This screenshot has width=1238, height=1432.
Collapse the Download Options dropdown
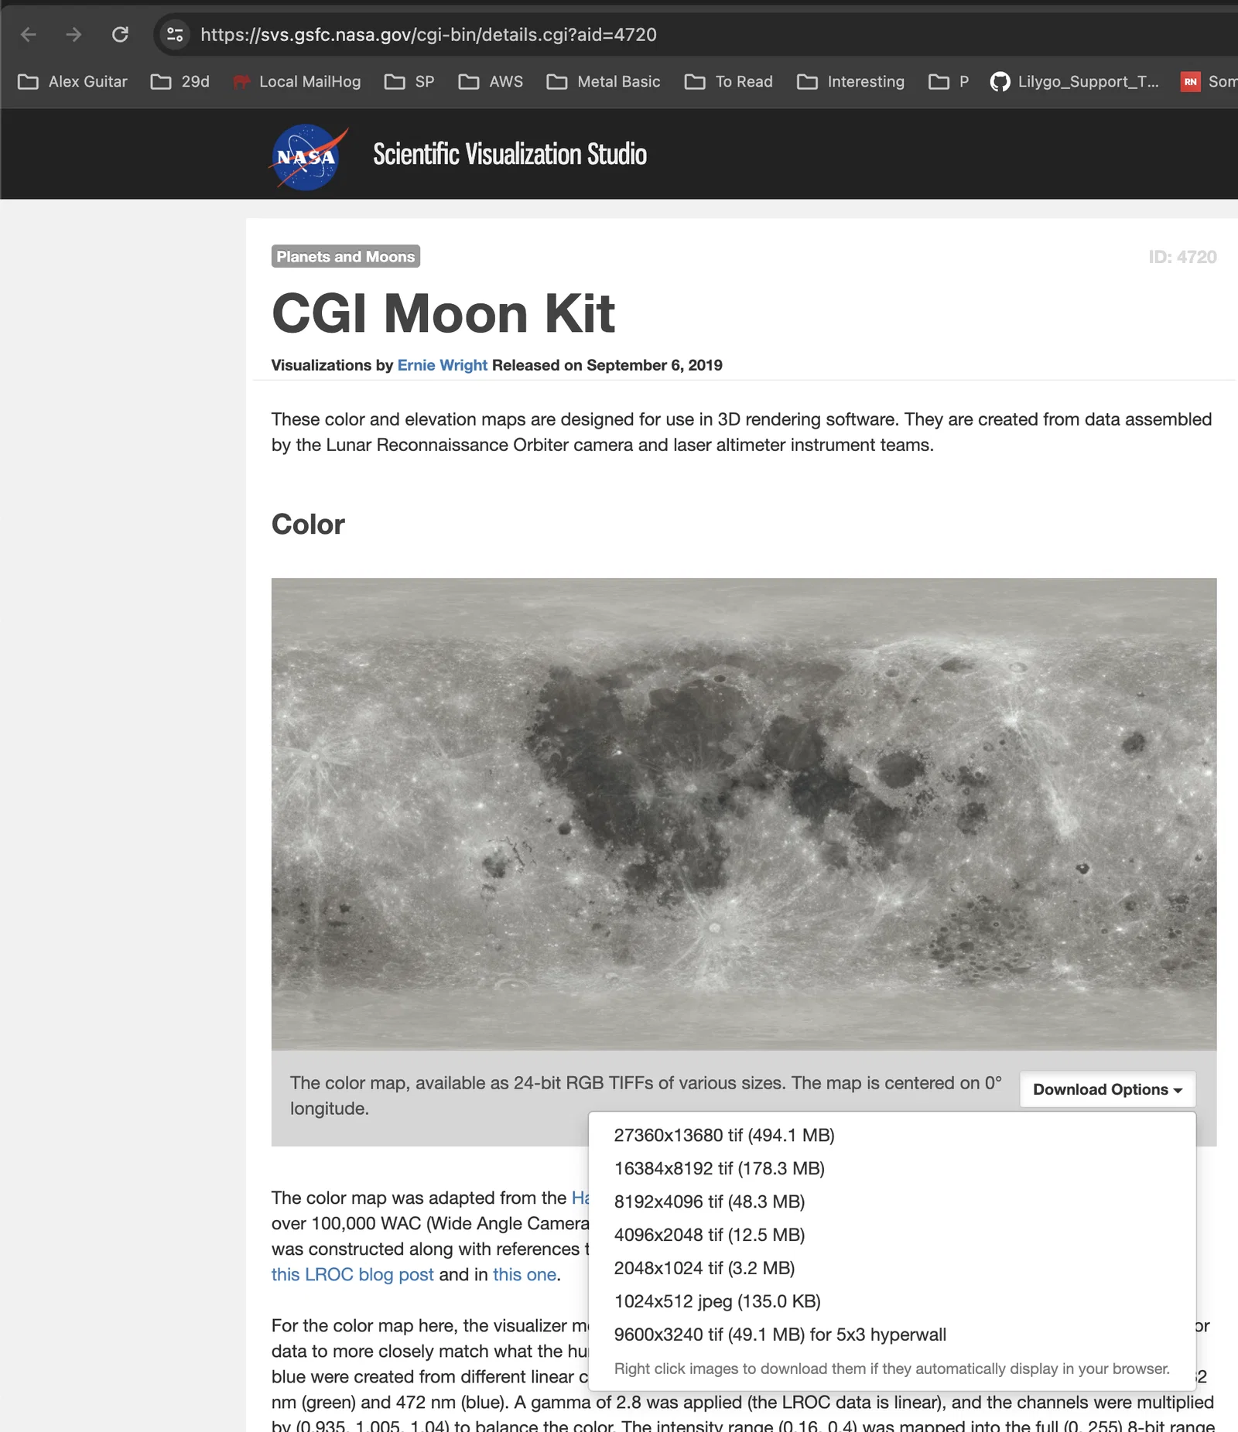pyautogui.click(x=1107, y=1089)
